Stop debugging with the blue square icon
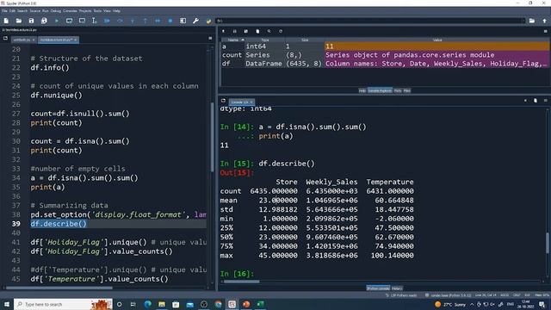Screen dimensions: 551x310 [170, 21]
